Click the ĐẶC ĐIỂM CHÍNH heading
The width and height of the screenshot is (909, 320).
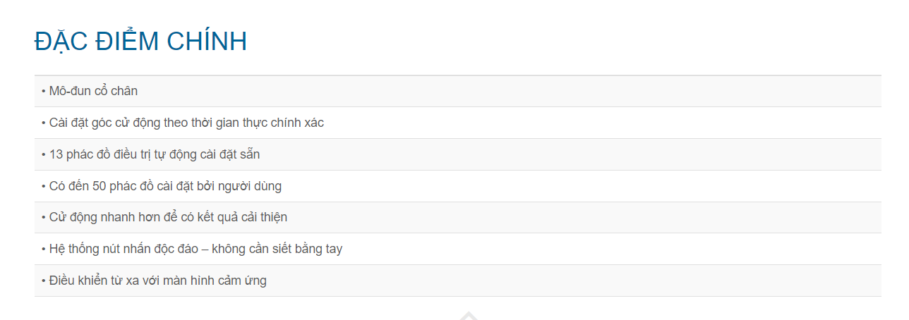tap(140, 42)
